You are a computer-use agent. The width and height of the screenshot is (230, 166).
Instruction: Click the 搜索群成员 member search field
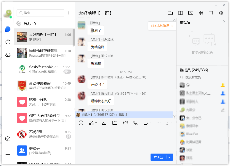click(x=201, y=77)
